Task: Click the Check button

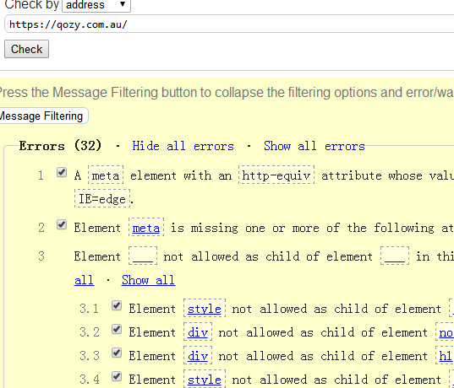Action: coord(26,49)
